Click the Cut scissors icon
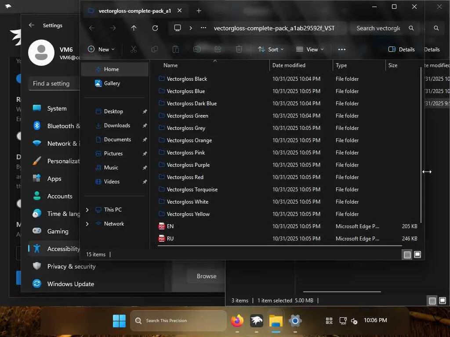The height and width of the screenshot is (337, 450). coord(134,49)
